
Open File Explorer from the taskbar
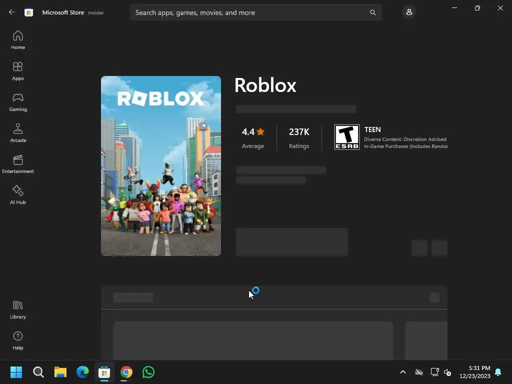[60, 372]
